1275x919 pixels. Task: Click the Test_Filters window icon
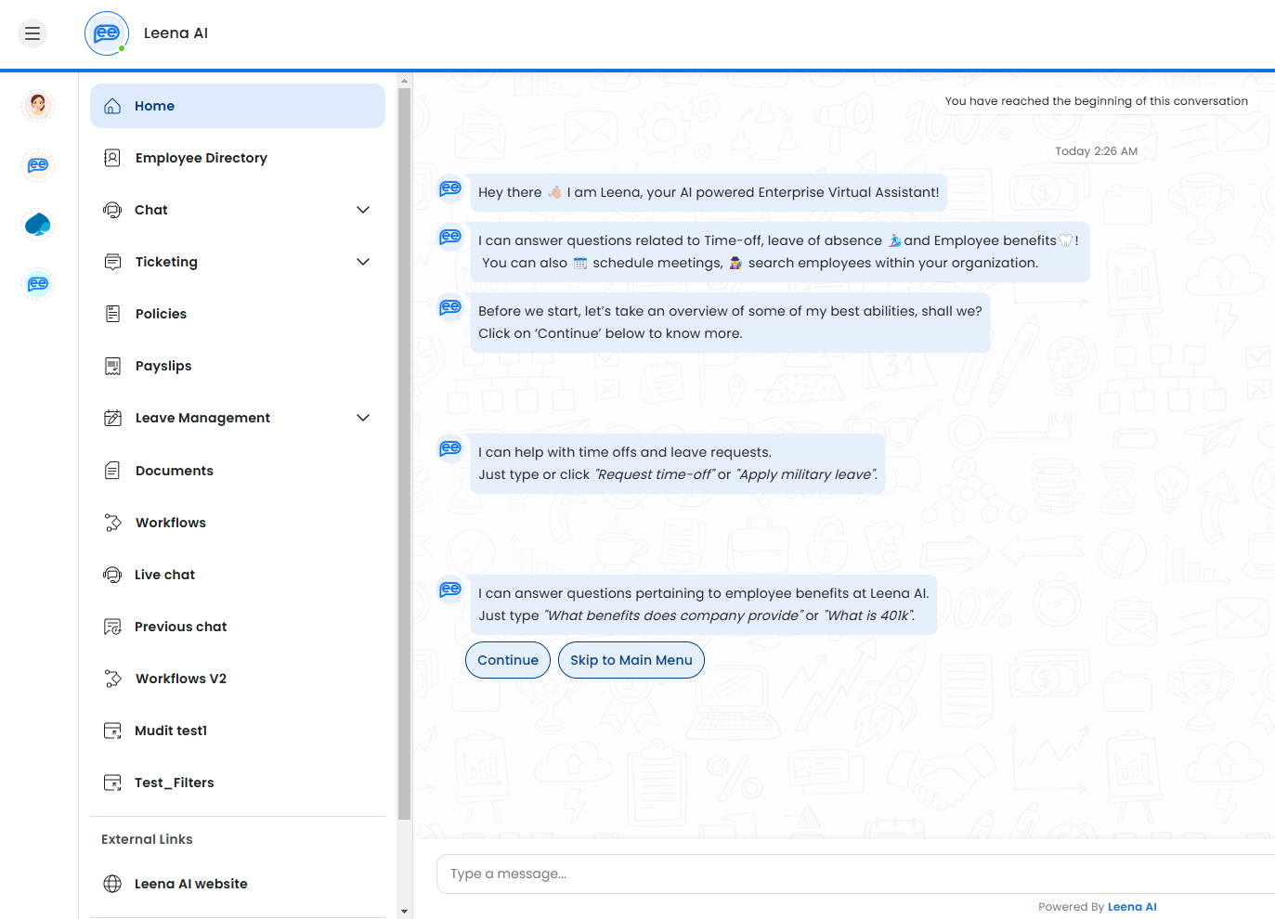pyautogui.click(x=112, y=783)
